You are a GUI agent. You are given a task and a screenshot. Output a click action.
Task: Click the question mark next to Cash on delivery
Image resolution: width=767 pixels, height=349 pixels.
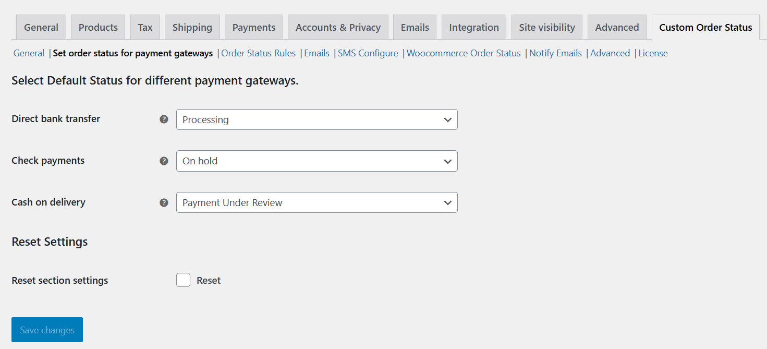[164, 202]
